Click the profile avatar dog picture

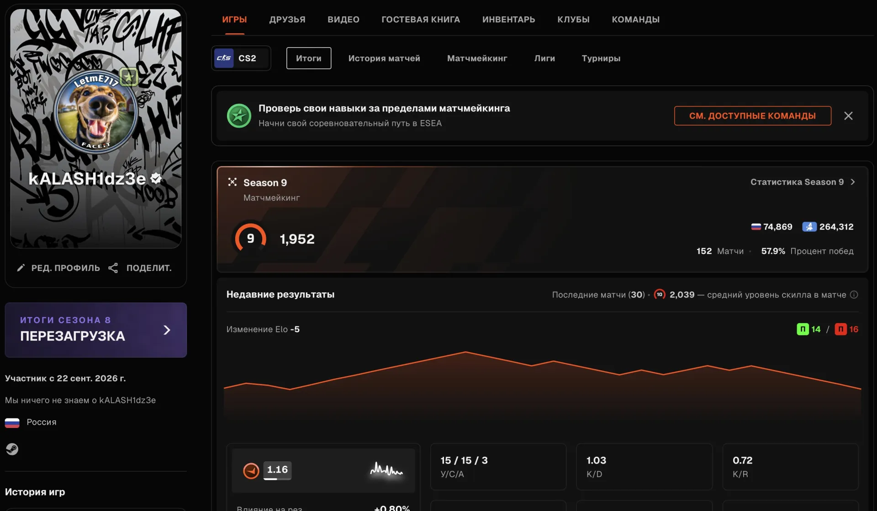click(96, 112)
